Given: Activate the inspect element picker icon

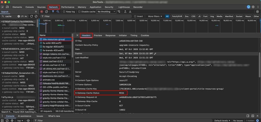Looking at the screenshot, I should click(x=2, y=7).
